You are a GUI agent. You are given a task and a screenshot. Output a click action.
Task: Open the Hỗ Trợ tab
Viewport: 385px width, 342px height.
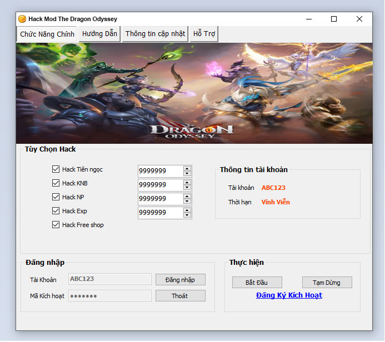pyautogui.click(x=204, y=34)
